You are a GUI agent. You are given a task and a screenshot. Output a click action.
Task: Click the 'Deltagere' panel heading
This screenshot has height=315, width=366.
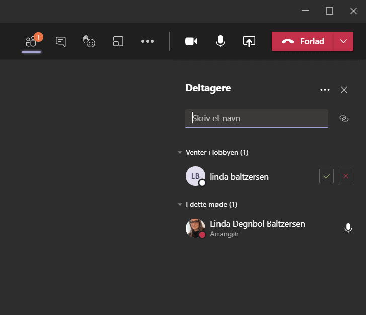coord(208,88)
